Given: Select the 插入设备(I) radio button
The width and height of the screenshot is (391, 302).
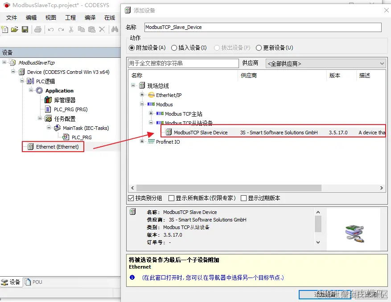Looking at the screenshot, I should click(174, 48).
